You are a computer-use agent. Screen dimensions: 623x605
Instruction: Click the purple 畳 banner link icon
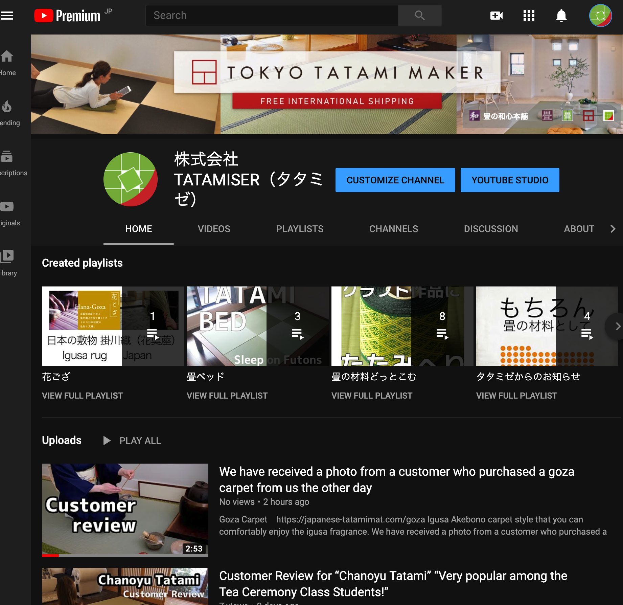click(547, 116)
